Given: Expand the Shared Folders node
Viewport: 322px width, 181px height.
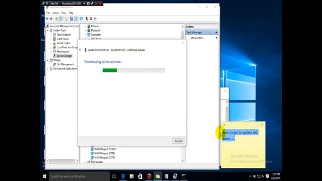Looking at the screenshot, I should 51,43.
